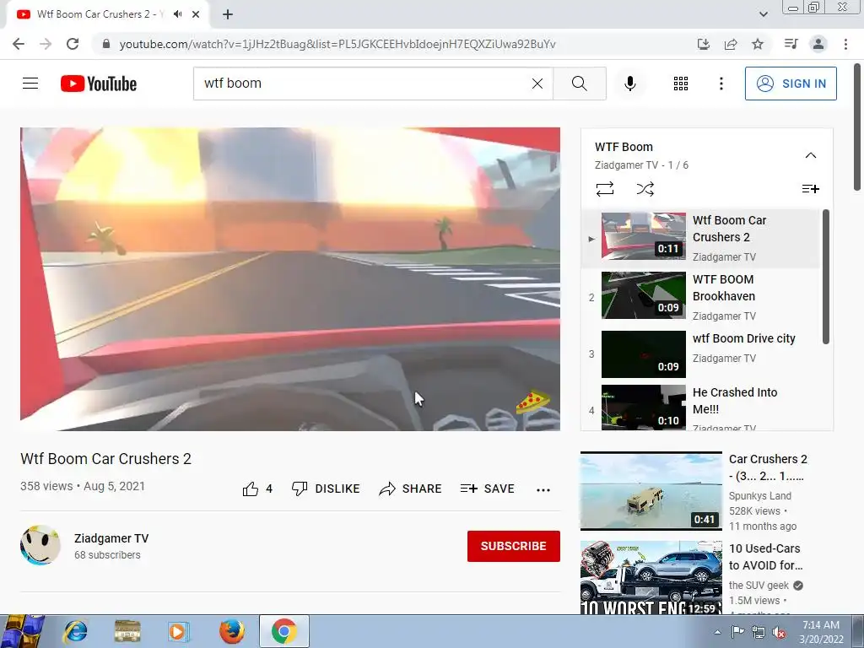Play He Crashed Into Me!!! from the playlist
Image resolution: width=864 pixels, height=648 pixels.
coord(700,408)
